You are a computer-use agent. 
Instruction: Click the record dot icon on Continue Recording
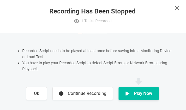coord(61,94)
